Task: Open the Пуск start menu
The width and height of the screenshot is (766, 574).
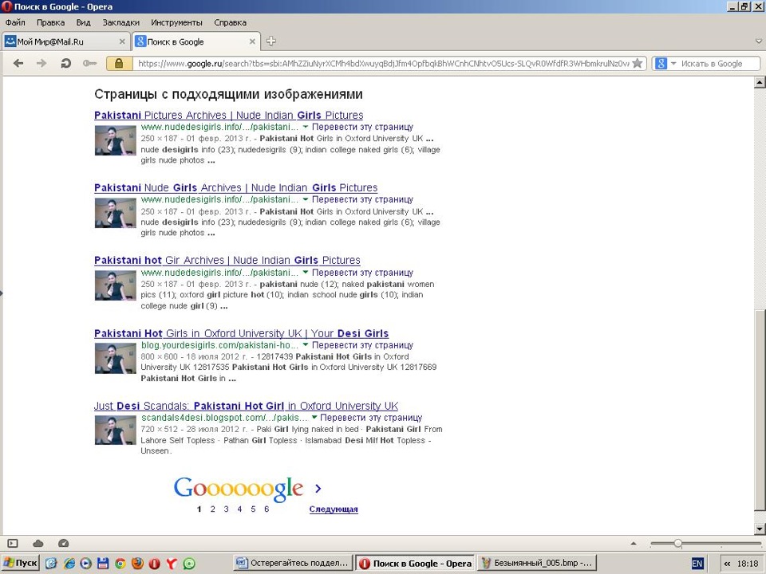Action: [21, 564]
